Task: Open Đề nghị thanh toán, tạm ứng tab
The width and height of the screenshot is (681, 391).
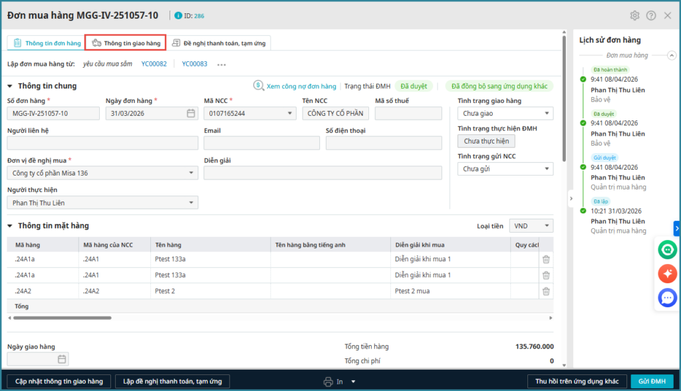Action: [219, 43]
